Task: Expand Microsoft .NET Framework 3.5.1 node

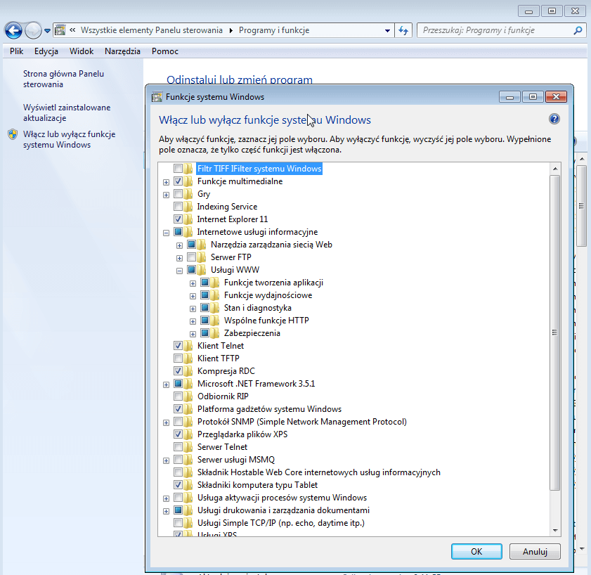Action: (x=167, y=385)
